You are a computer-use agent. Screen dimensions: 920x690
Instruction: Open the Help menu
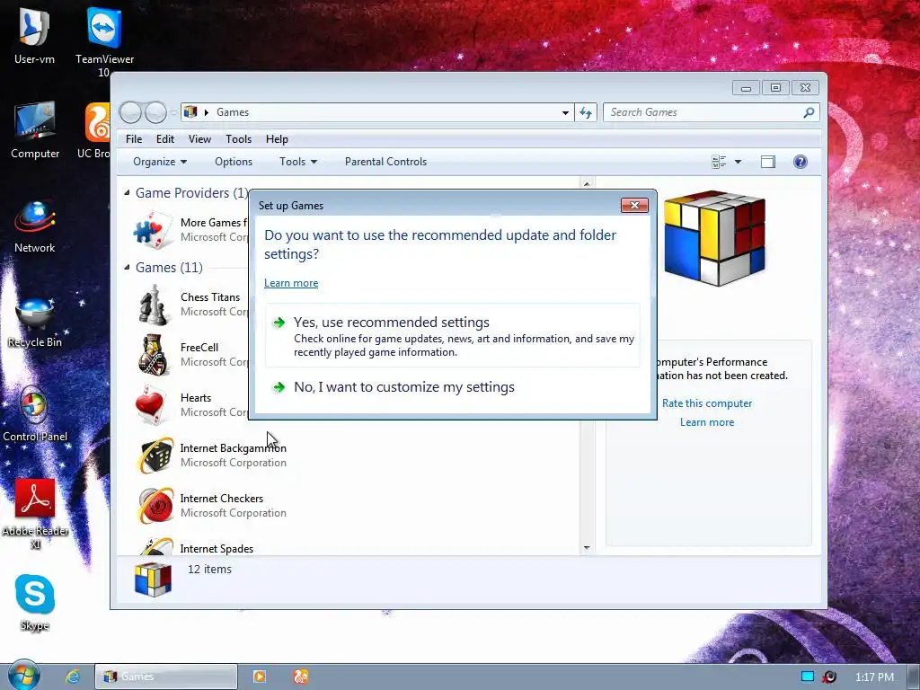277,139
